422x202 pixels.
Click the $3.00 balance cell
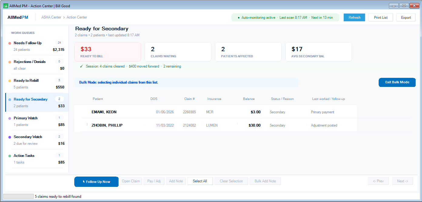(256, 112)
